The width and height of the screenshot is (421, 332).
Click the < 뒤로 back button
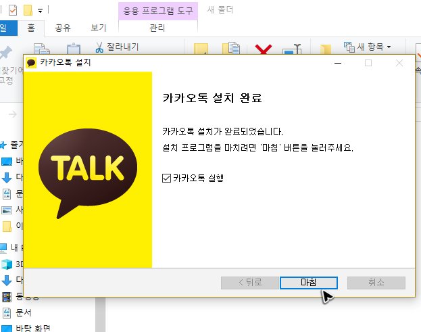tap(250, 283)
